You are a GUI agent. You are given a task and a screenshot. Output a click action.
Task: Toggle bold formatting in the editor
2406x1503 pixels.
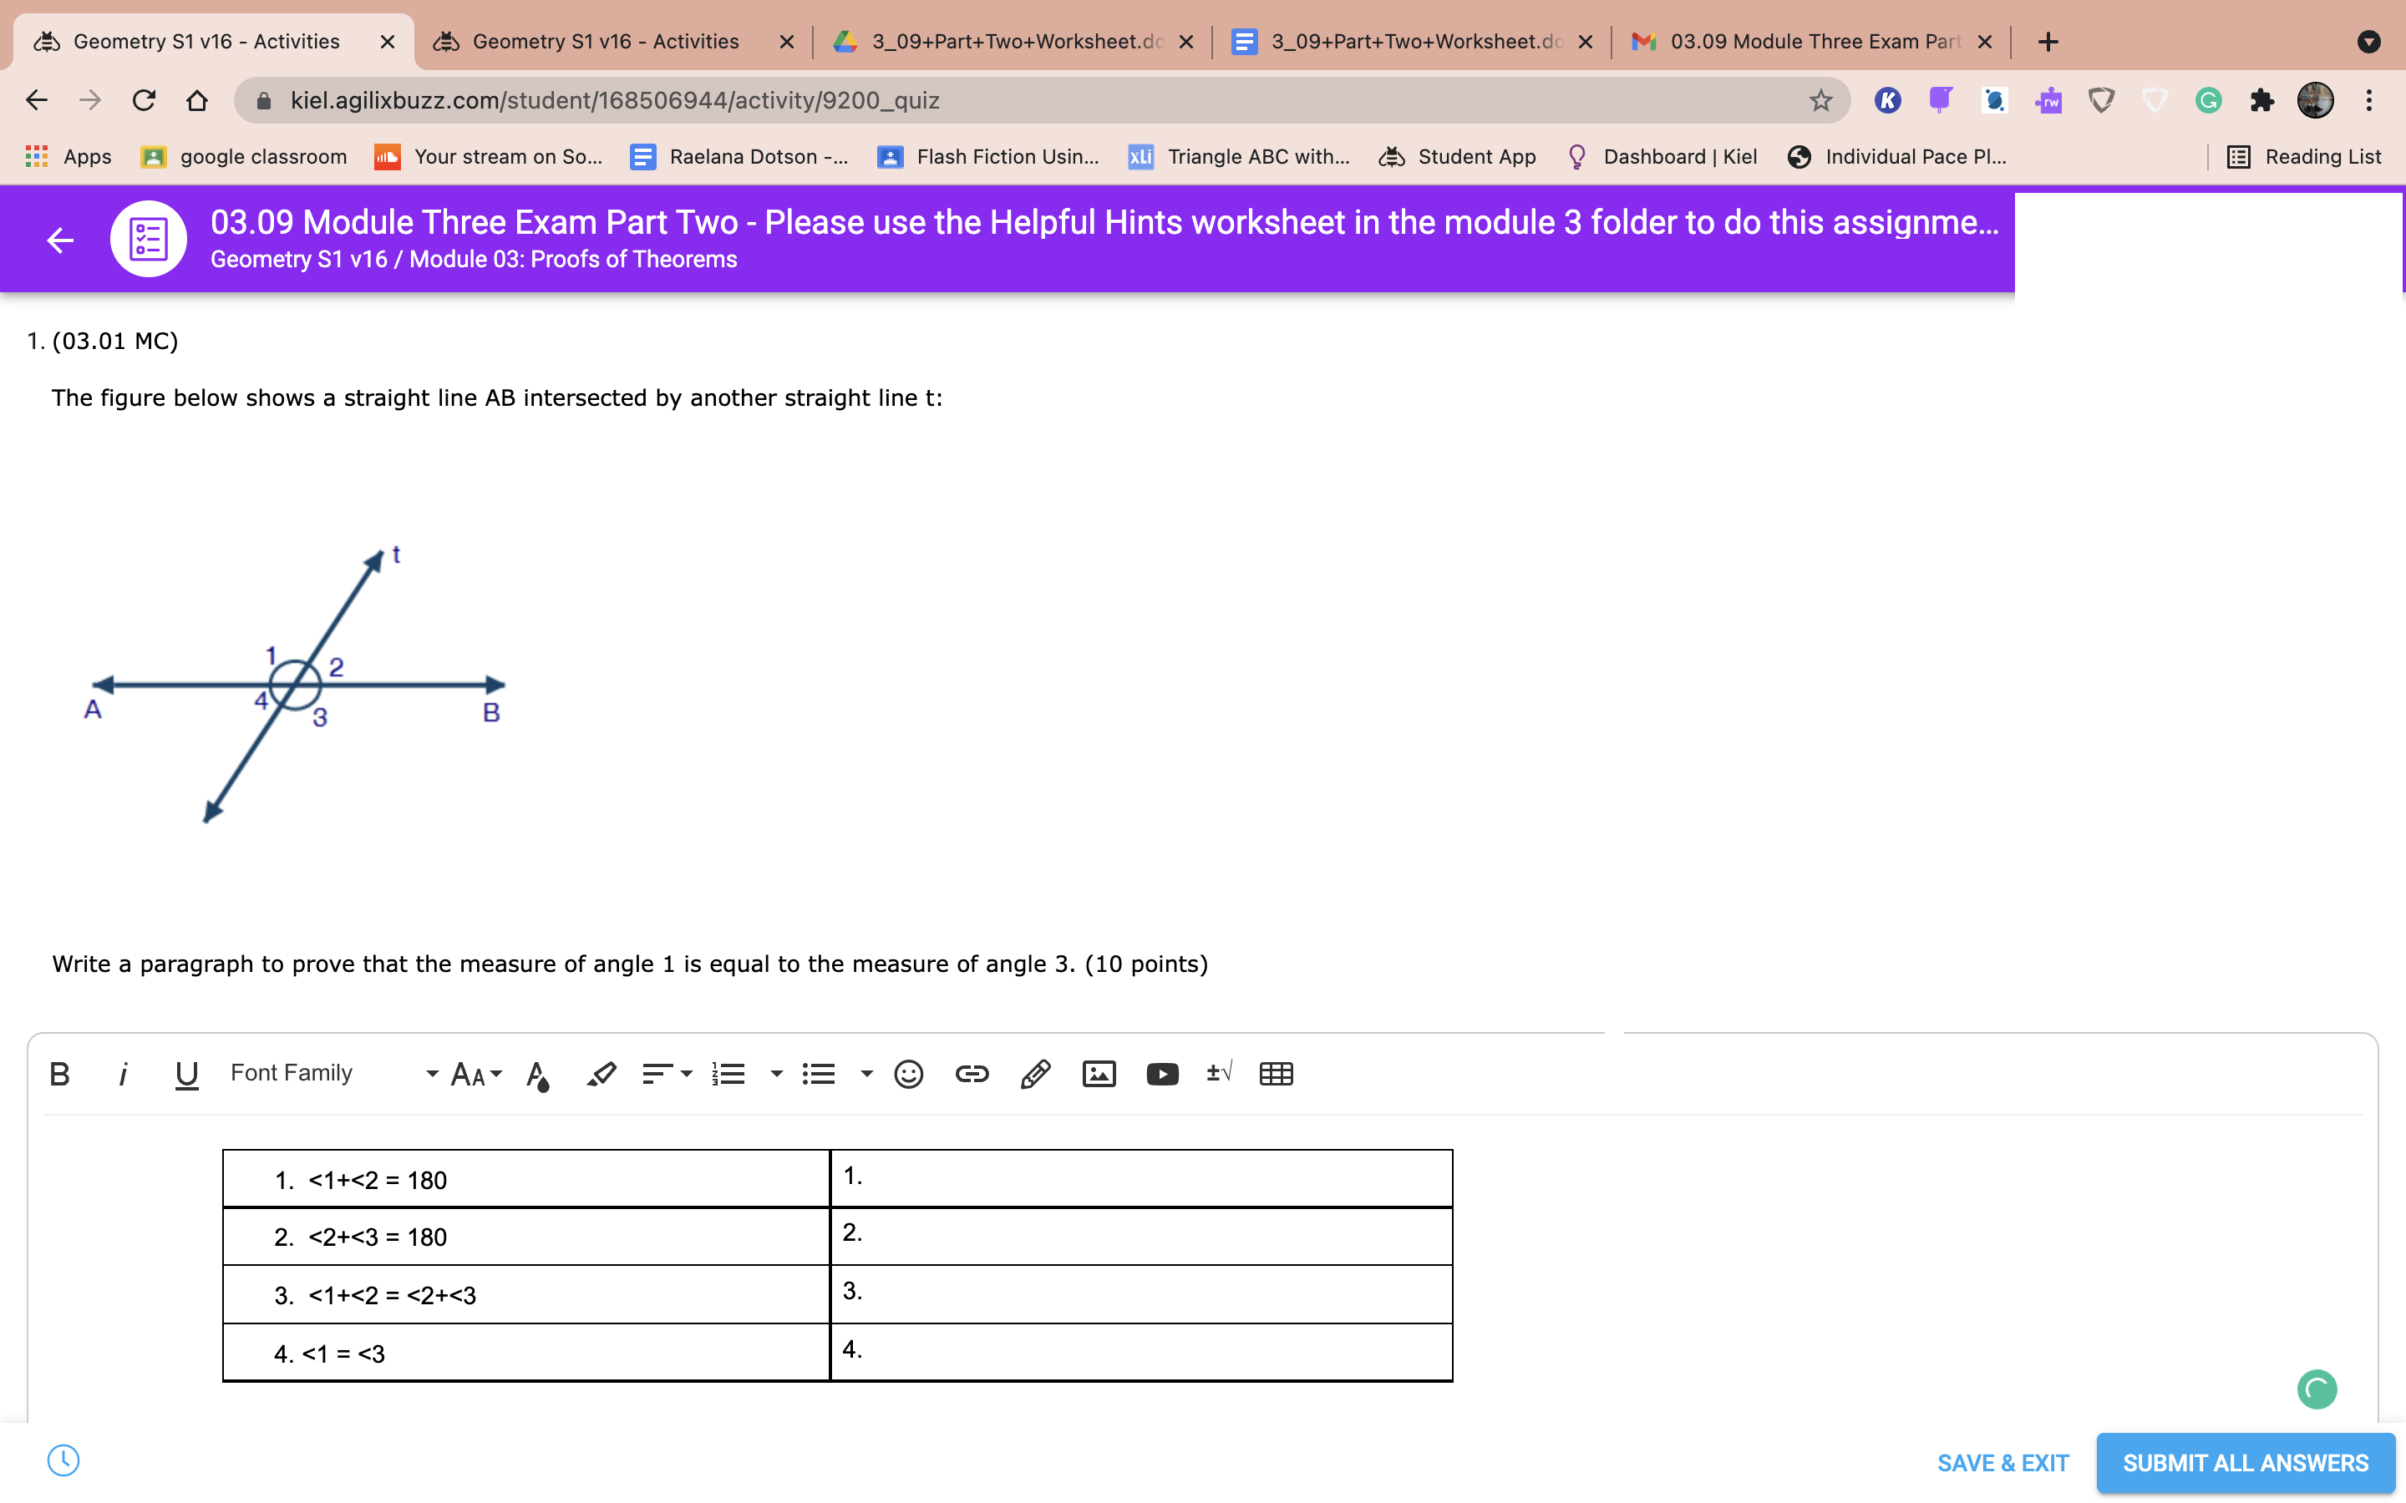click(58, 1074)
